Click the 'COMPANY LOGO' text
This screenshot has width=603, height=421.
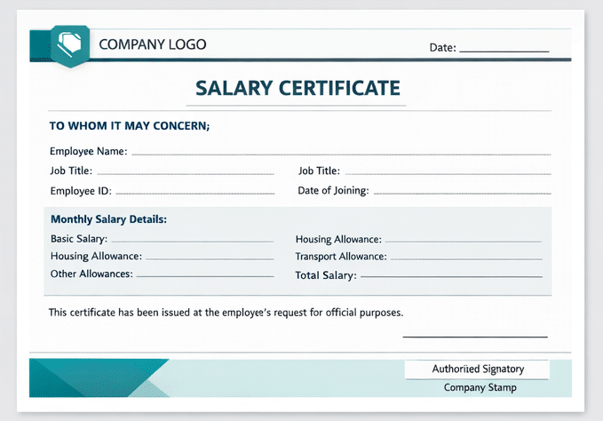[153, 44]
